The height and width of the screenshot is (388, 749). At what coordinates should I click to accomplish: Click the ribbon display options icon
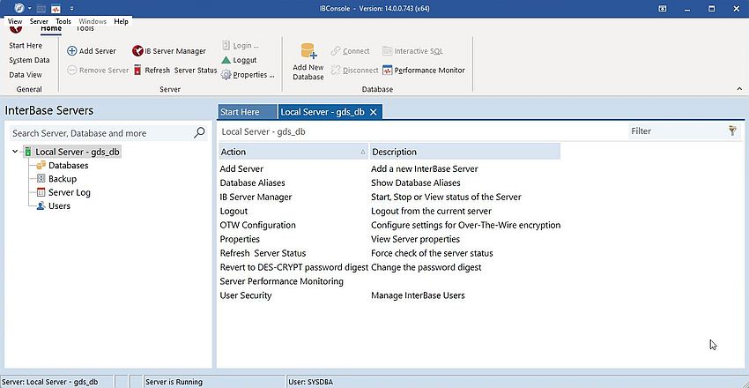(x=663, y=9)
